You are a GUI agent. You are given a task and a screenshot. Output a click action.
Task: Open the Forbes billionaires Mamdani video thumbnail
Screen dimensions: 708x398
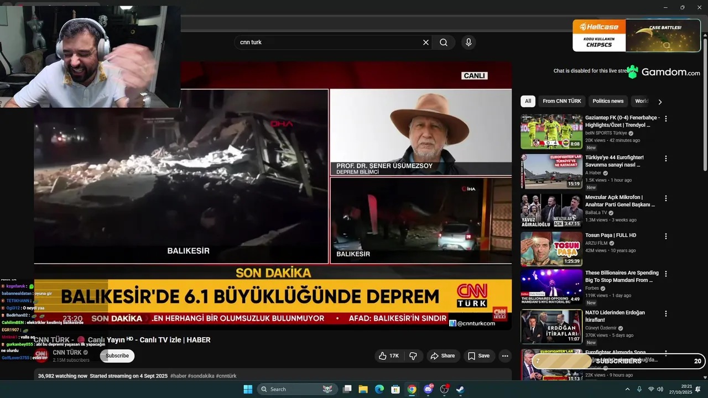[551, 286]
